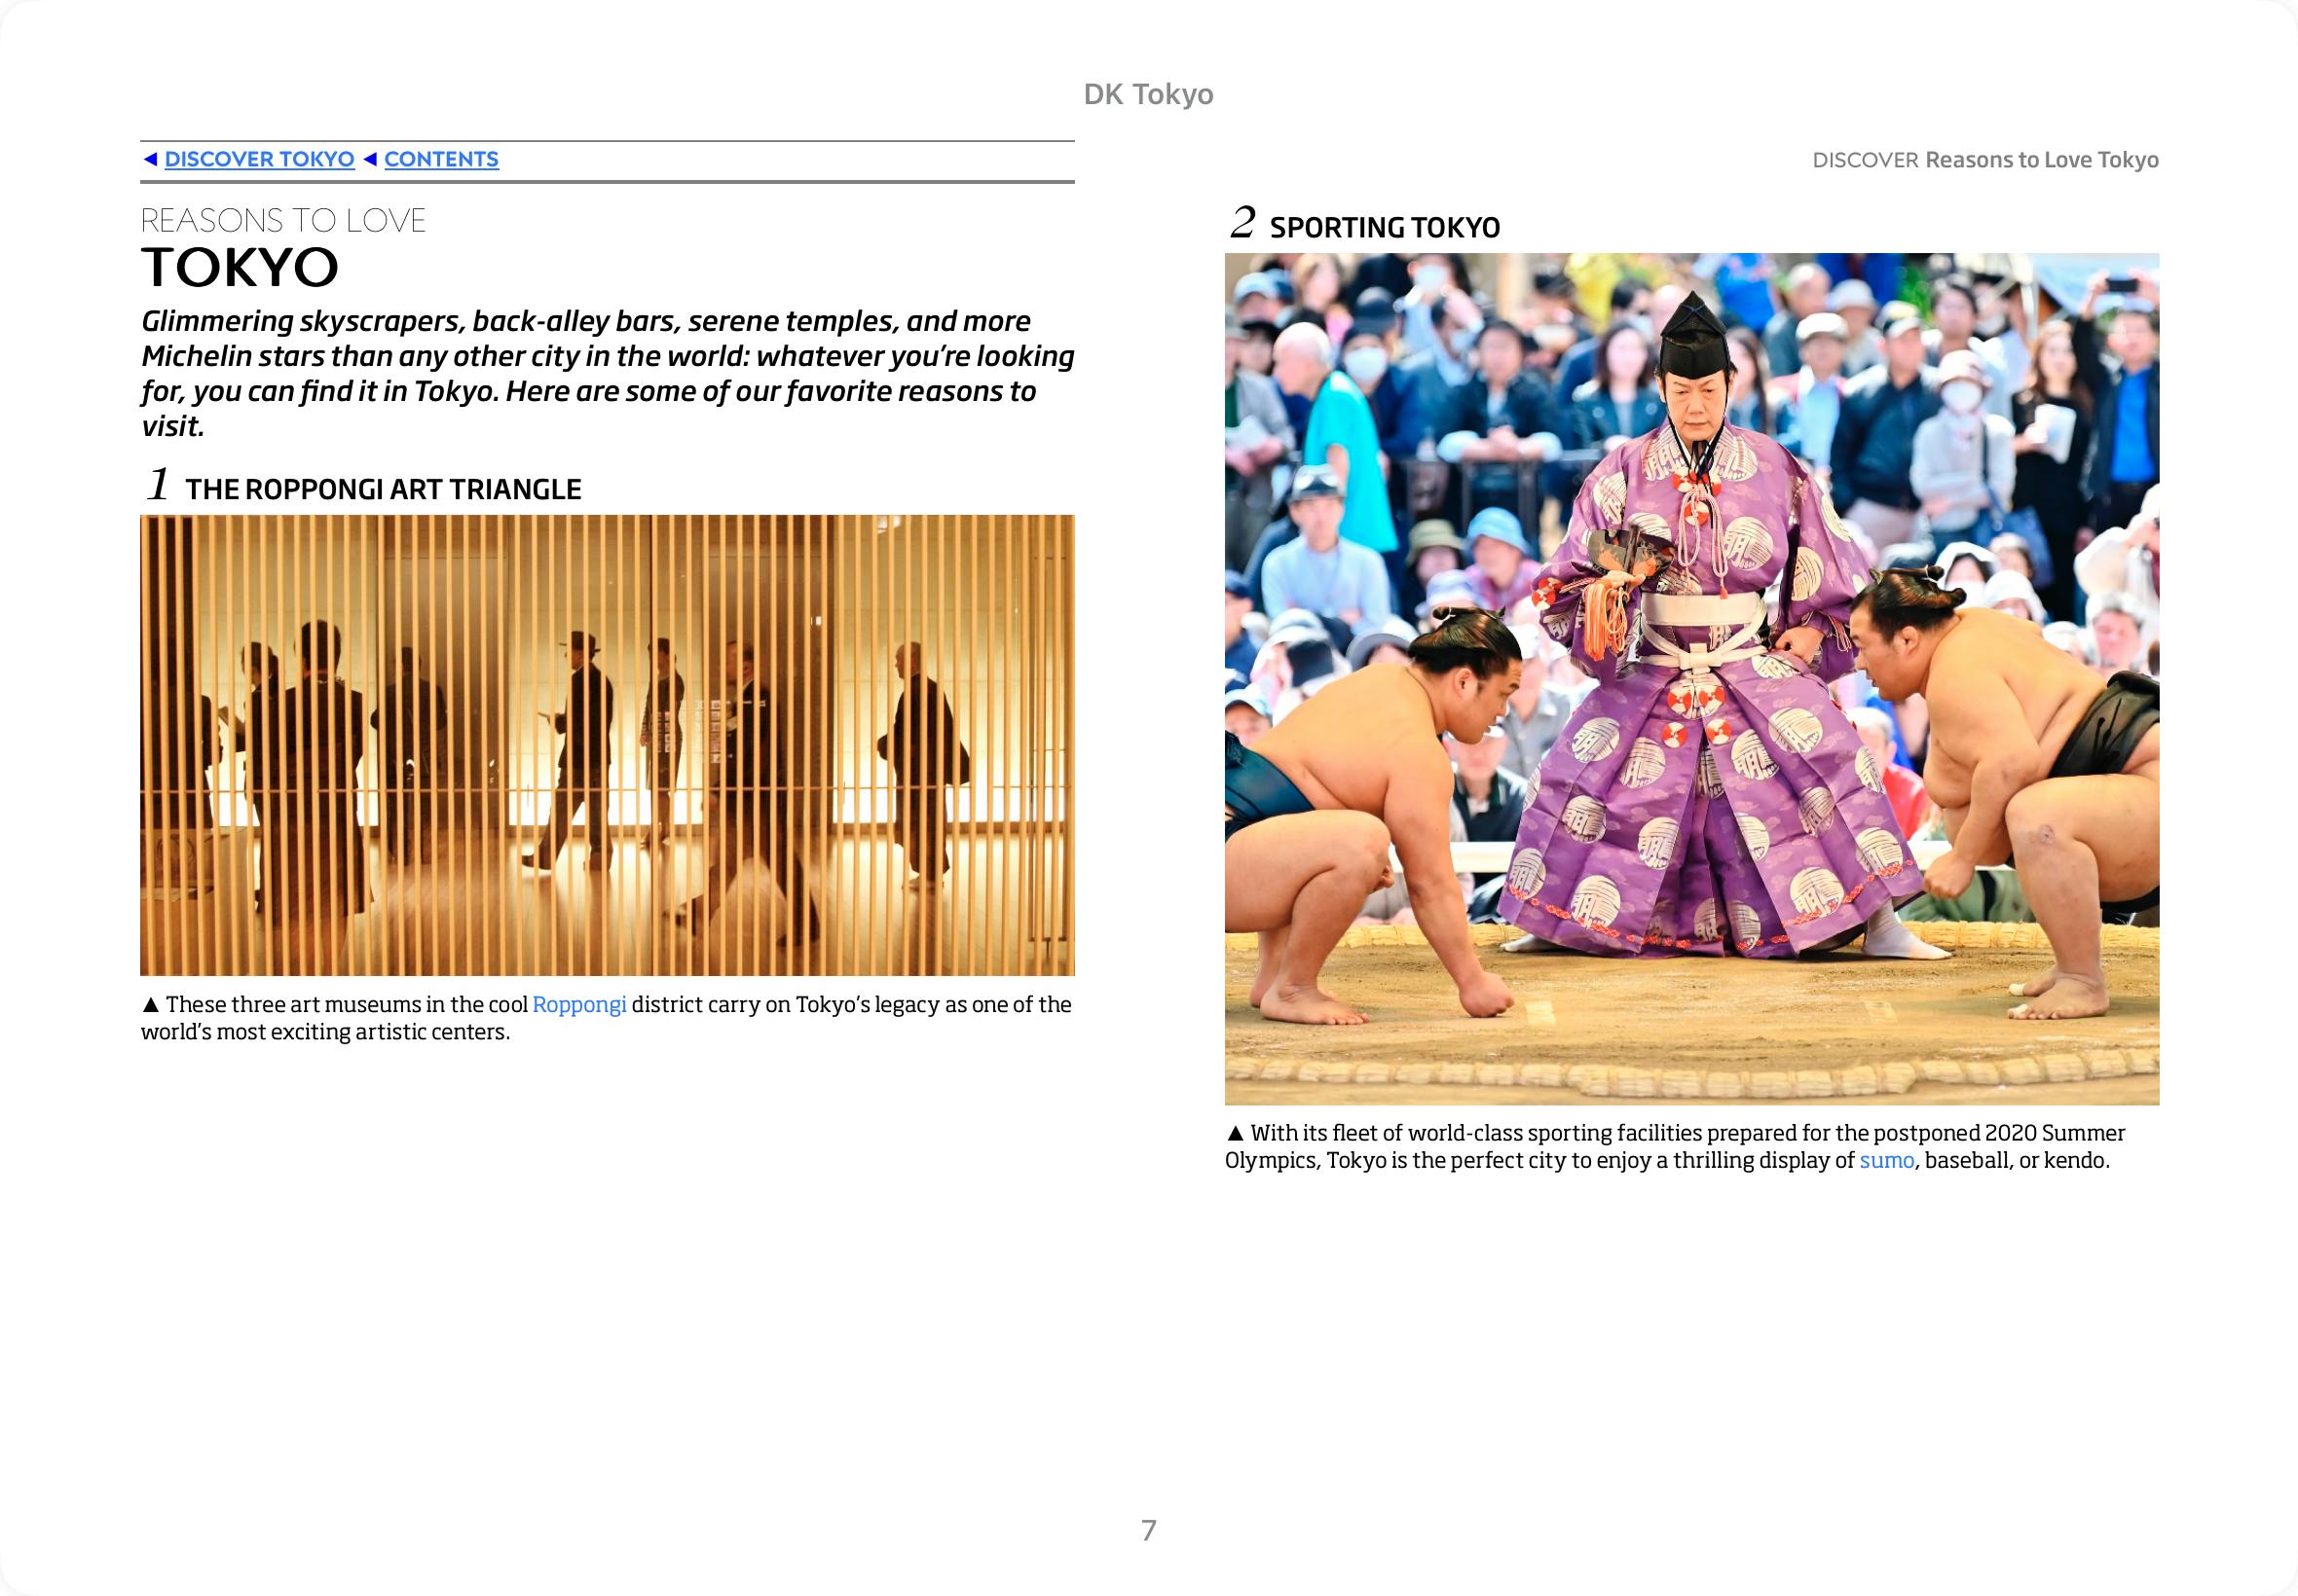Go to the CONTENTS link

(x=441, y=159)
